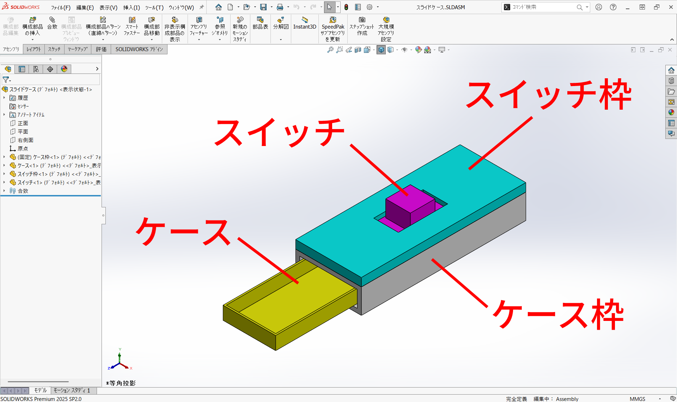The image size is (677, 402).
Task: Click the Save icon
Action: tap(263, 7)
